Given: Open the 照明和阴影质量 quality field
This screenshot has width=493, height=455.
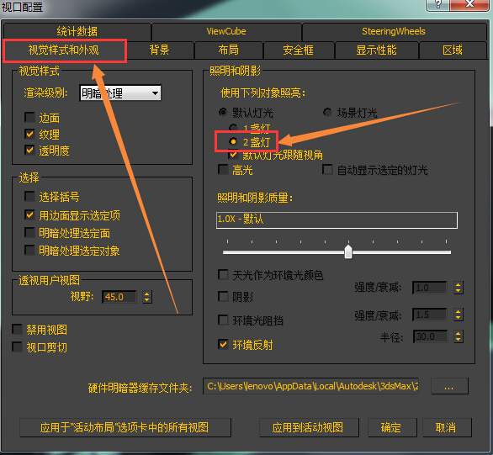Looking at the screenshot, I should (337, 220).
